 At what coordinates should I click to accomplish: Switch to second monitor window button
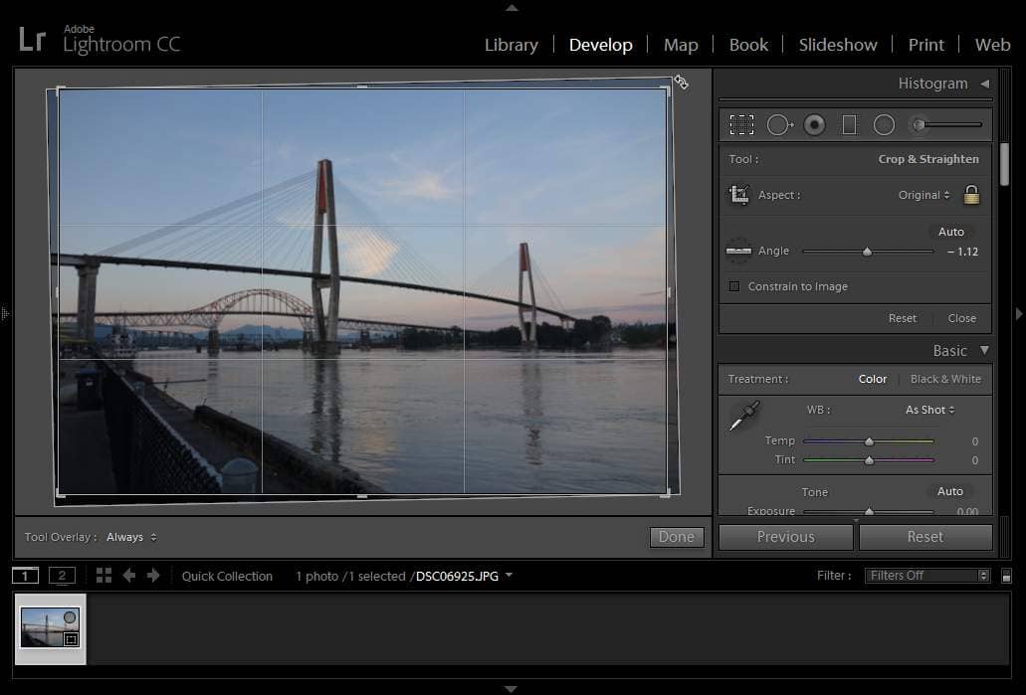point(62,576)
